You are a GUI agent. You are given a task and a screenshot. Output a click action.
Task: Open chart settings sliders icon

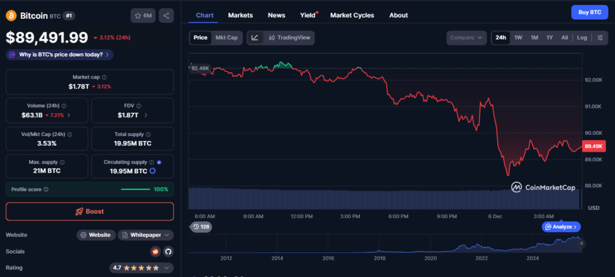(x=599, y=38)
